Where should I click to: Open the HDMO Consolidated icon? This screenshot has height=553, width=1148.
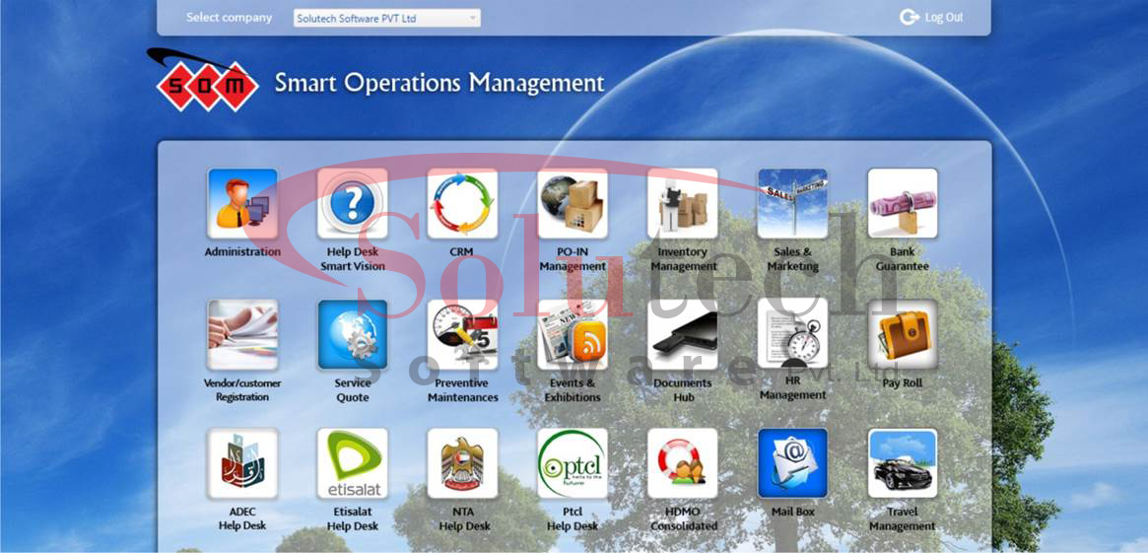(x=682, y=463)
